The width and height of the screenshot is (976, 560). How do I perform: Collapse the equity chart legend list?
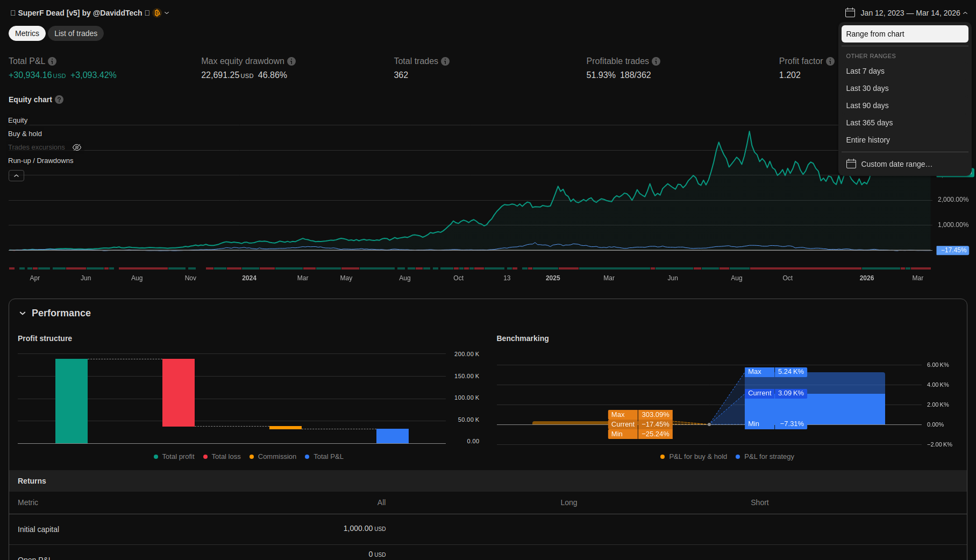click(x=16, y=176)
